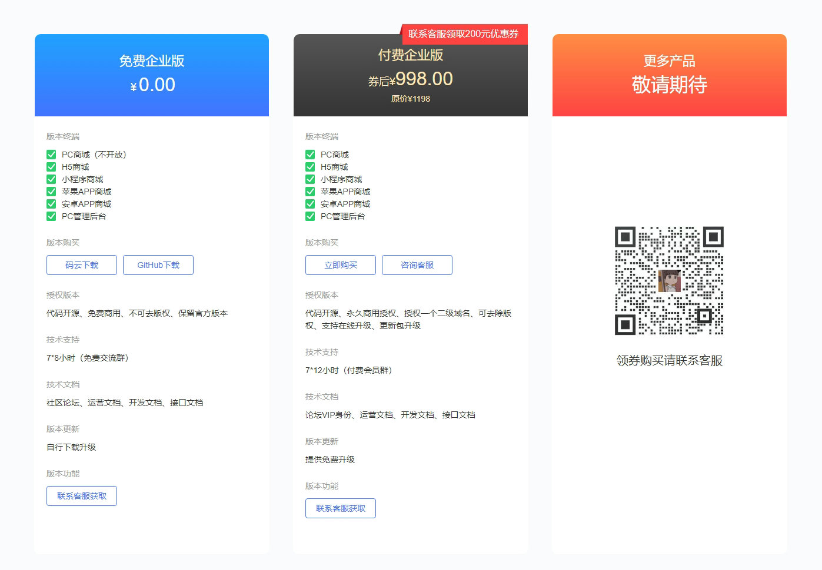
Task: Click the customer service QR code
Action: click(x=669, y=280)
